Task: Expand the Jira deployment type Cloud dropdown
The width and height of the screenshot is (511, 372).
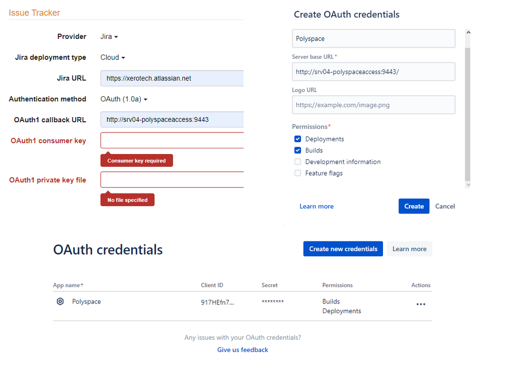Action: point(113,57)
